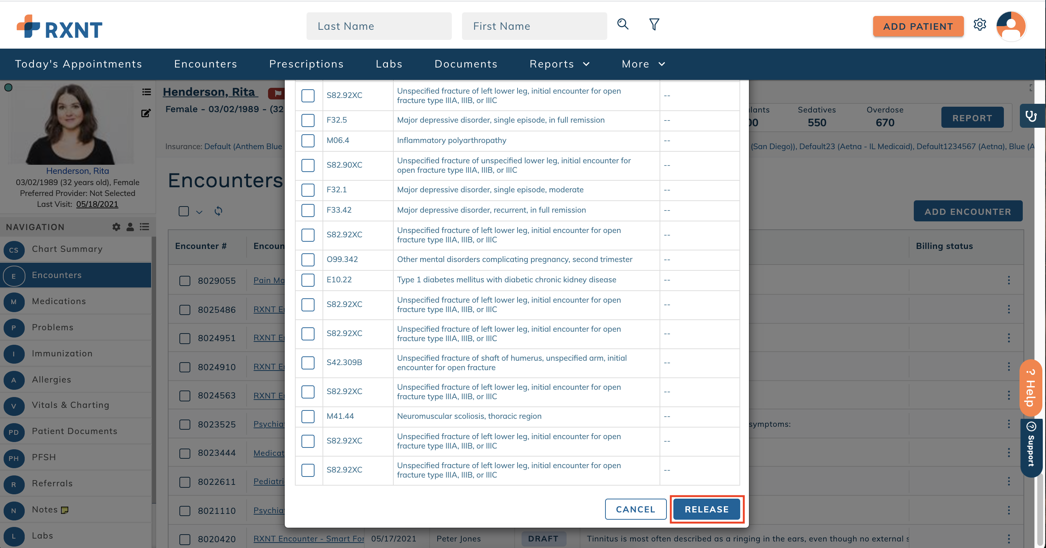Screen dimensions: 1046x548
Task: Open the Navigation panel settings gear
Action: pyautogui.click(x=116, y=227)
